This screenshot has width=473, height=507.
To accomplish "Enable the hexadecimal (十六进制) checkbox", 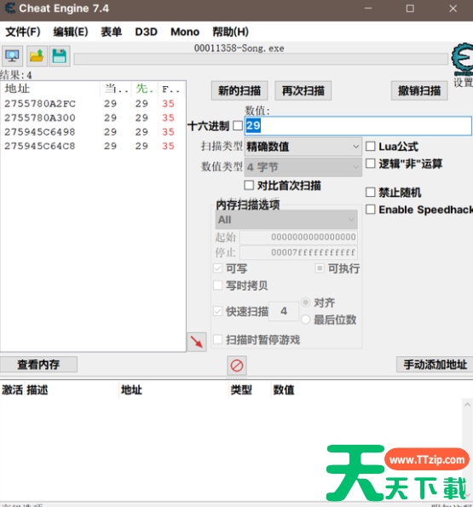I will (238, 125).
